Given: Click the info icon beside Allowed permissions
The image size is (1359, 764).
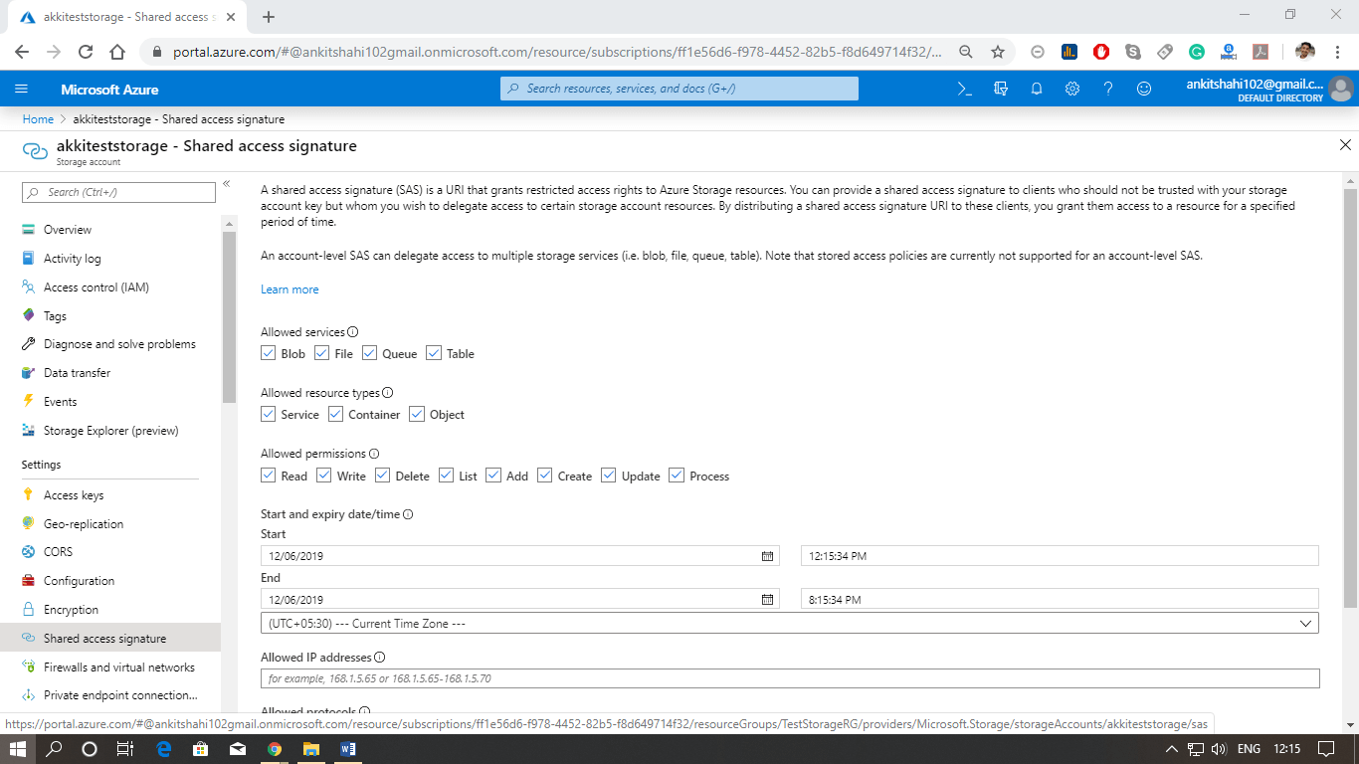Looking at the screenshot, I should tap(374, 454).
